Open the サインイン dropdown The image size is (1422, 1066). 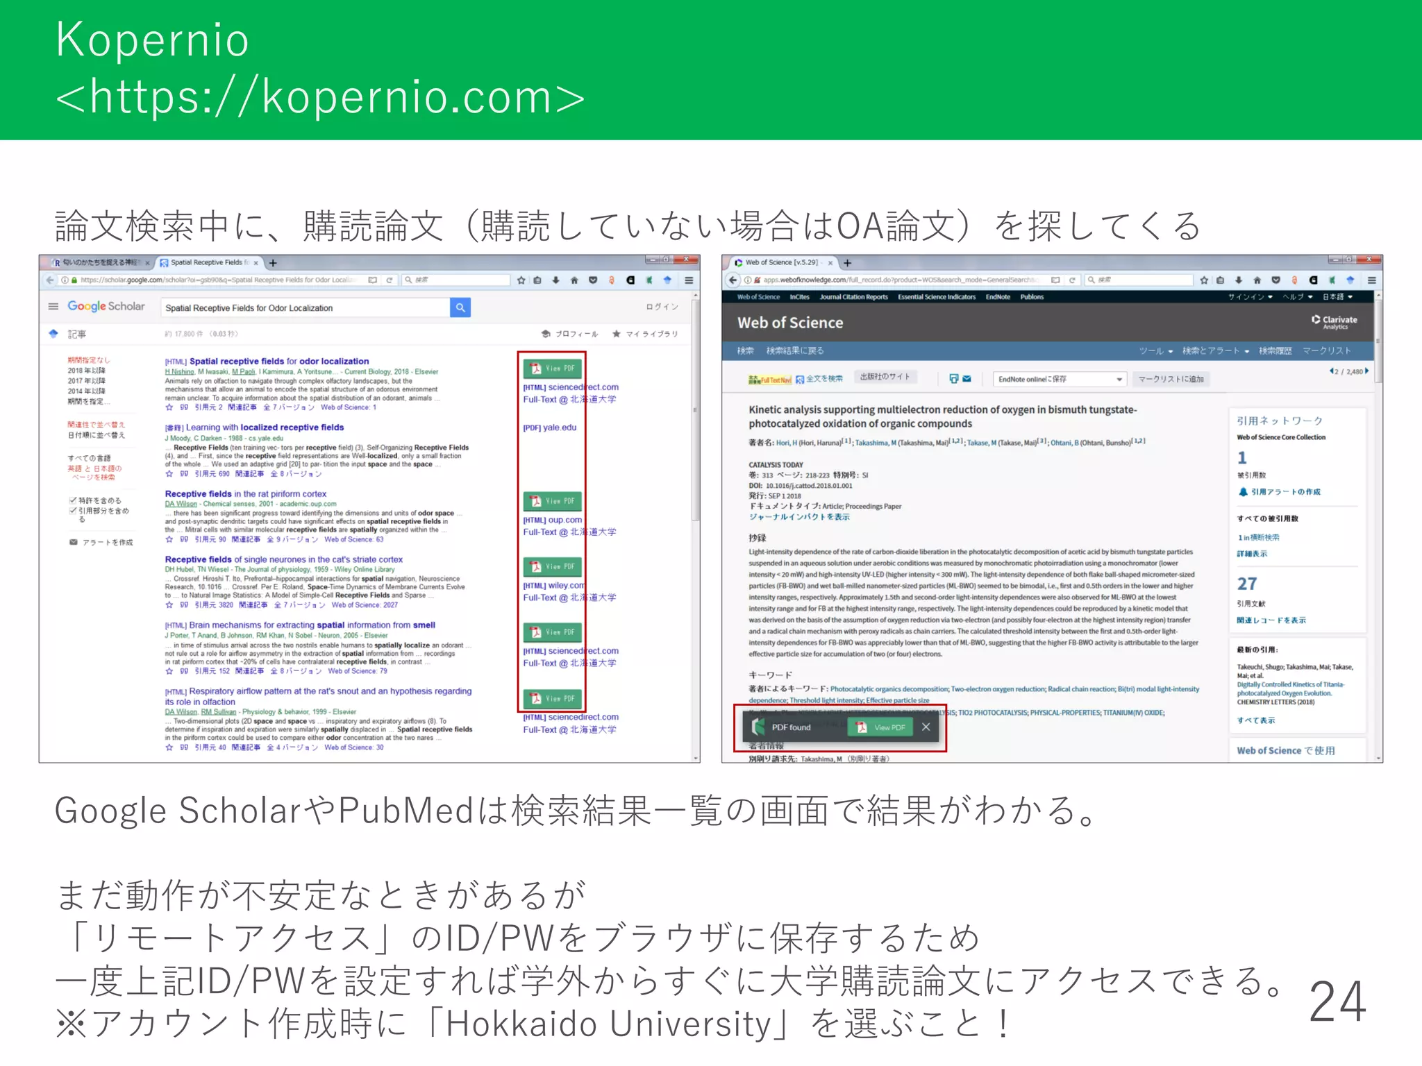click(x=1250, y=297)
